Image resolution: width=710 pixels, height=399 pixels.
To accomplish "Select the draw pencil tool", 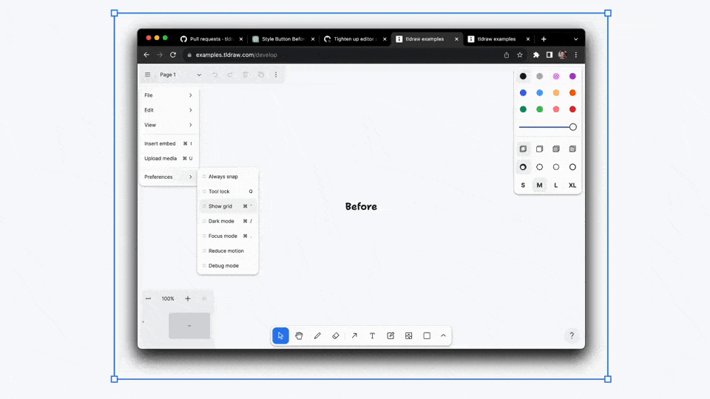I will [x=317, y=335].
